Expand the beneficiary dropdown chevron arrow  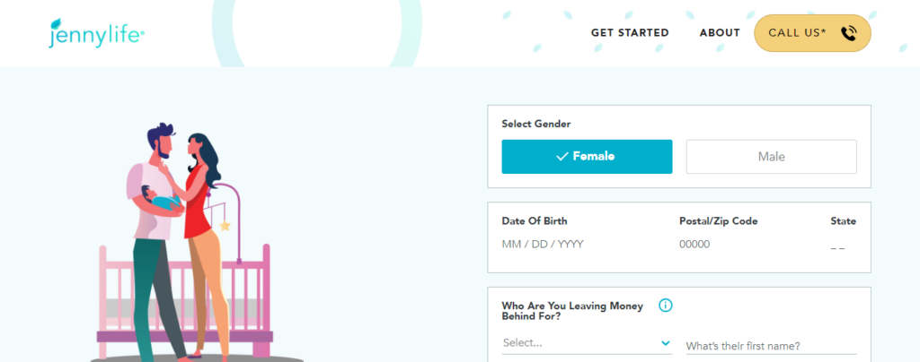(x=665, y=342)
